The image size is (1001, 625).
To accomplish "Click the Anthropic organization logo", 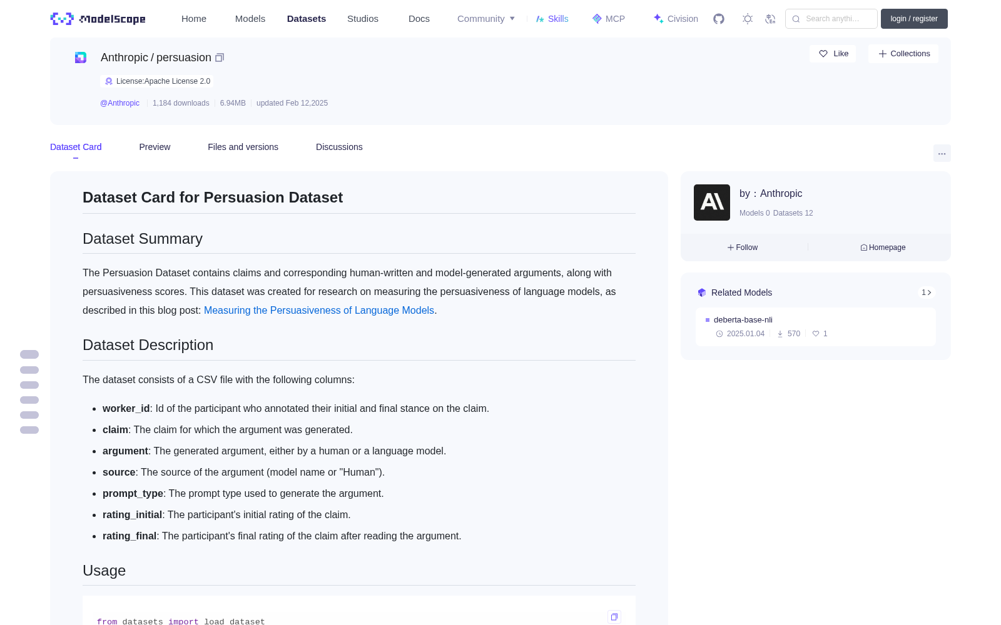I will [712, 202].
